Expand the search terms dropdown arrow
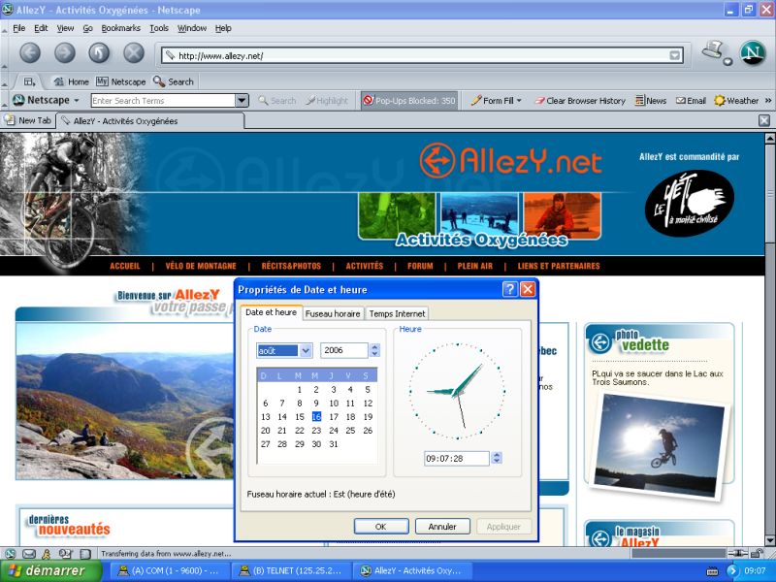The height and width of the screenshot is (582, 776). pyautogui.click(x=242, y=101)
